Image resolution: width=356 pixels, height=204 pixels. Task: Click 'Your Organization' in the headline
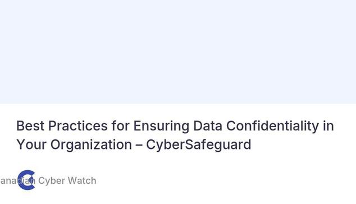[x=74, y=144]
